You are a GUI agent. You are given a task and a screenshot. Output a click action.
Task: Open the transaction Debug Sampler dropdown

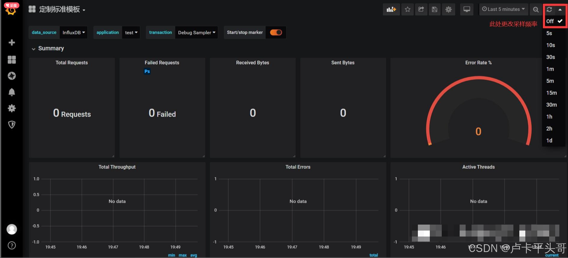pyautogui.click(x=196, y=33)
